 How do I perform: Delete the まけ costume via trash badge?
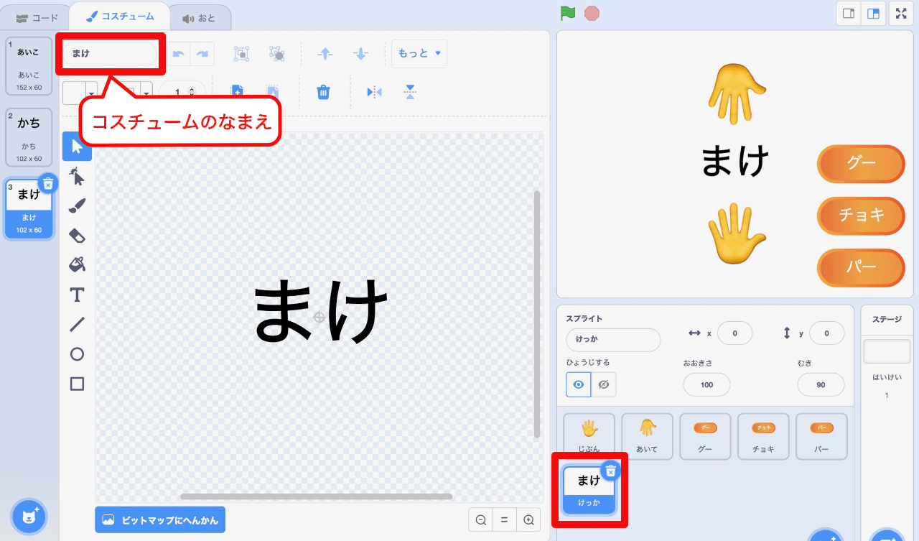[x=47, y=183]
